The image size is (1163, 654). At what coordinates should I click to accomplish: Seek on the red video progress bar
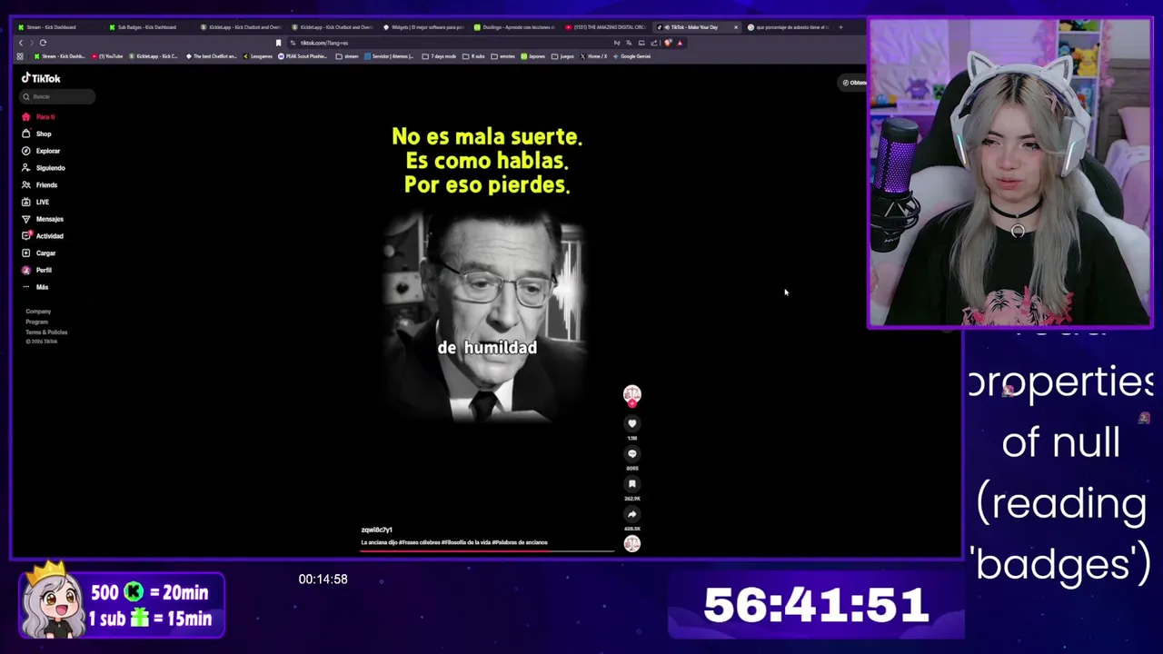pyautogui.click(x=487, y=550)
